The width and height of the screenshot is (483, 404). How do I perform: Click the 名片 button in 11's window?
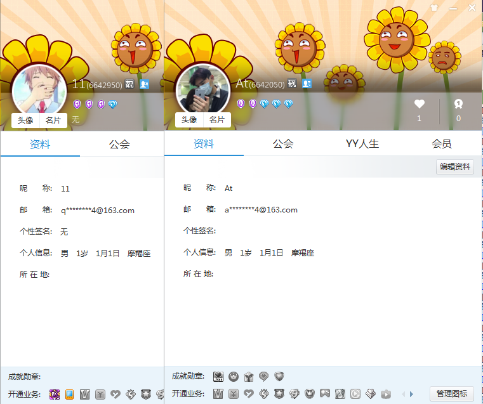point(53,121)
